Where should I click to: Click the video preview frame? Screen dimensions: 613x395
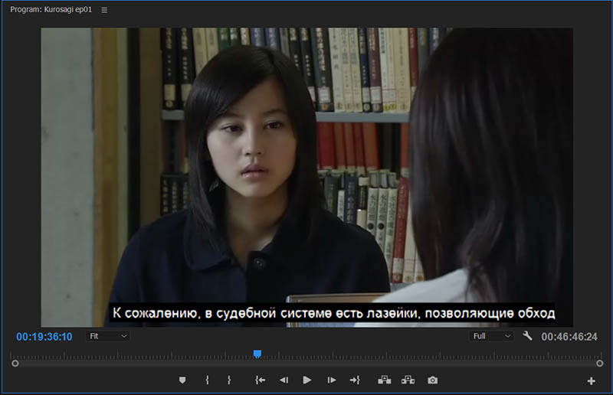pyautogui.click(x=307, y=177)
